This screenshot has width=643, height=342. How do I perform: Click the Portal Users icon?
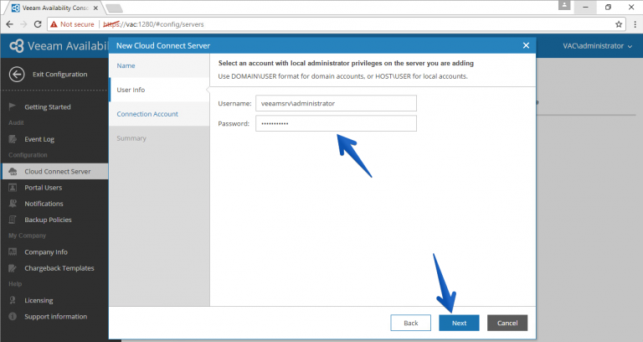[x=13, y=187]
